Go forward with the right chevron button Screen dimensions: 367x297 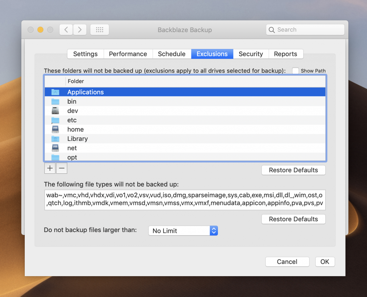click(x=80, y=30)
